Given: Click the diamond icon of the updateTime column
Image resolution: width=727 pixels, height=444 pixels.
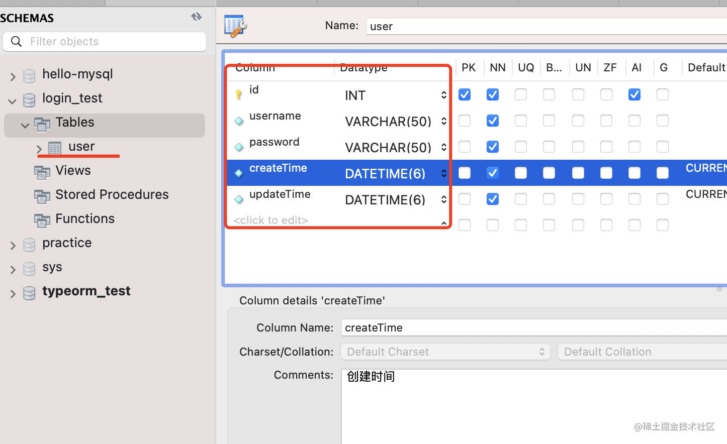Looking at the screenshot, I should coord(239,199).
